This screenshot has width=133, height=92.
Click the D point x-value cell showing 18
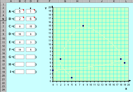point(20,34)
